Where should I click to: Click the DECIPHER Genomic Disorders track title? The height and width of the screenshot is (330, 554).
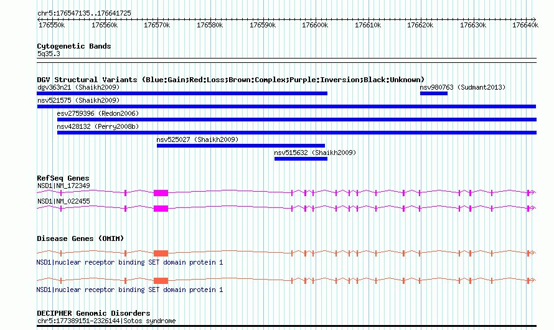(x=93, y=313)
